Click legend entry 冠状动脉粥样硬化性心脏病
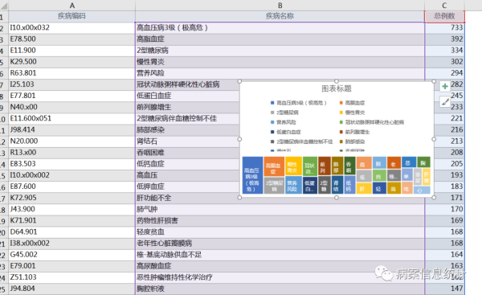Viewport: 482px width, 295px height. (372, 122)
